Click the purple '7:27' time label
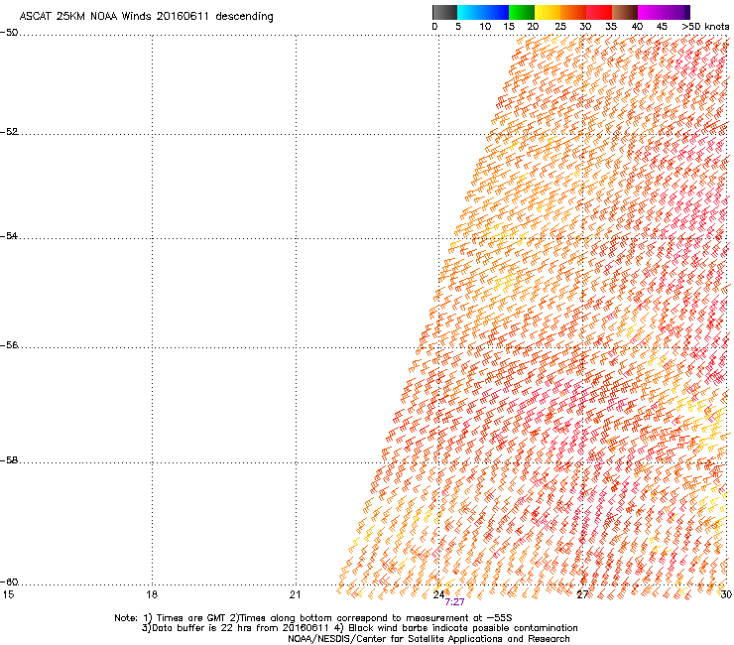Image resolution: width=734 pixels, height=645 pixels. click(454, 602)
